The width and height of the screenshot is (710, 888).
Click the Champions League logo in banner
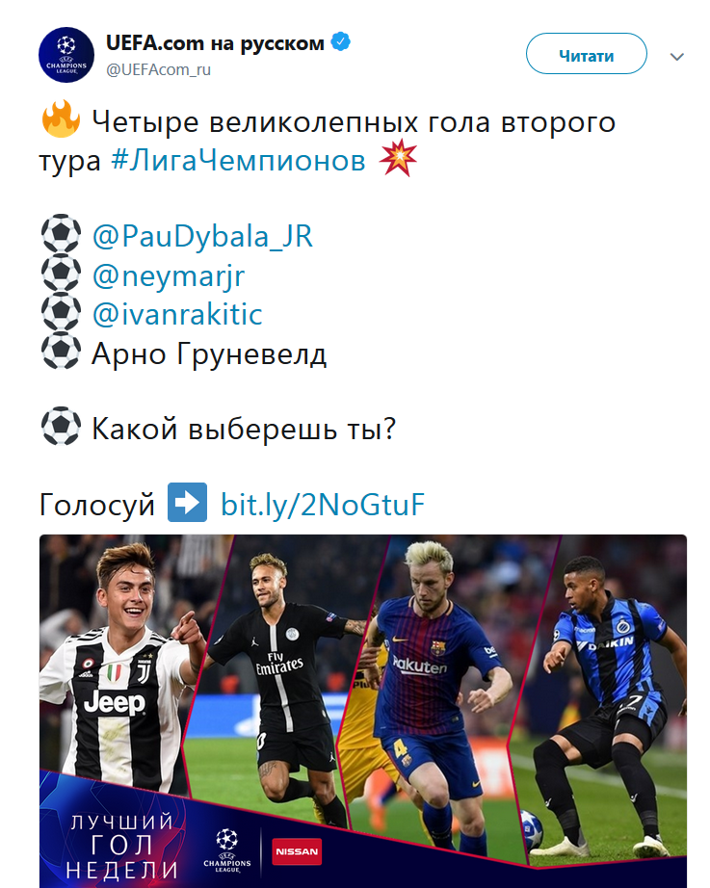pos(227,850)
